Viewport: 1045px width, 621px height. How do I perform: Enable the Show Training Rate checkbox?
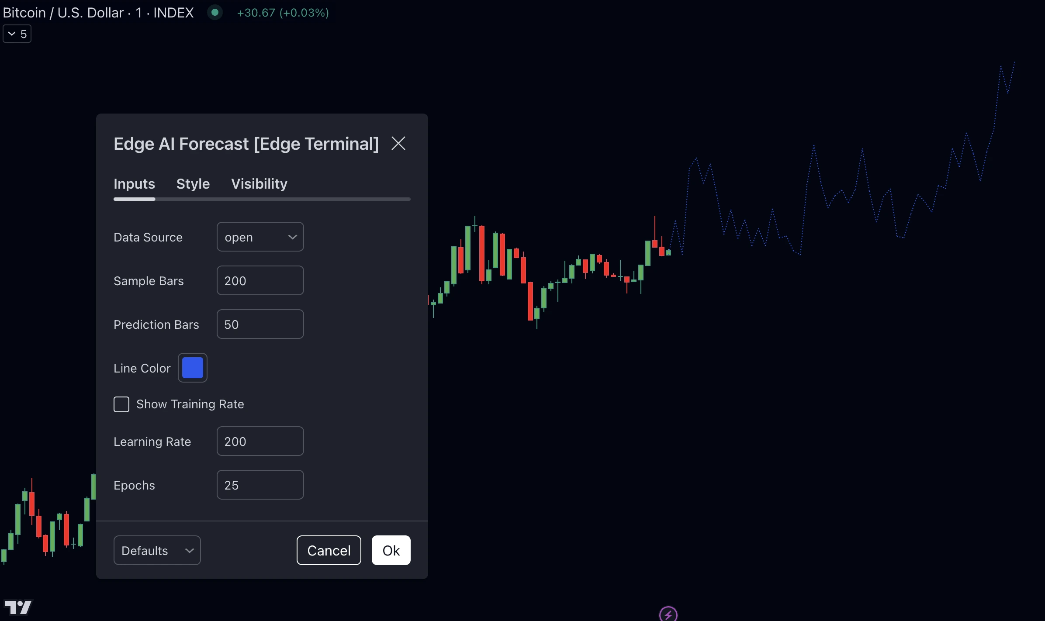(121, 404)
